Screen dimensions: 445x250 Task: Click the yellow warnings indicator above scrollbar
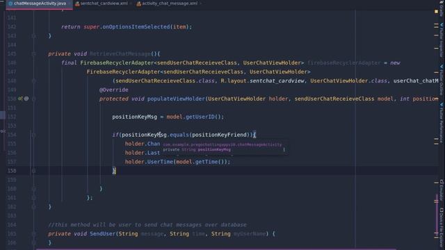pyautogui.click(x=436, y=12)
